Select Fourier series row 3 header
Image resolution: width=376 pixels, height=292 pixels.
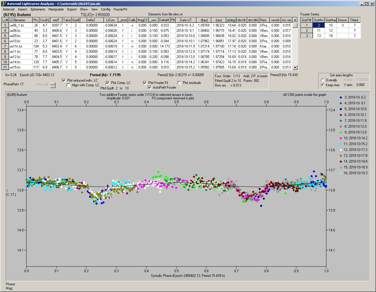point(307,36)
